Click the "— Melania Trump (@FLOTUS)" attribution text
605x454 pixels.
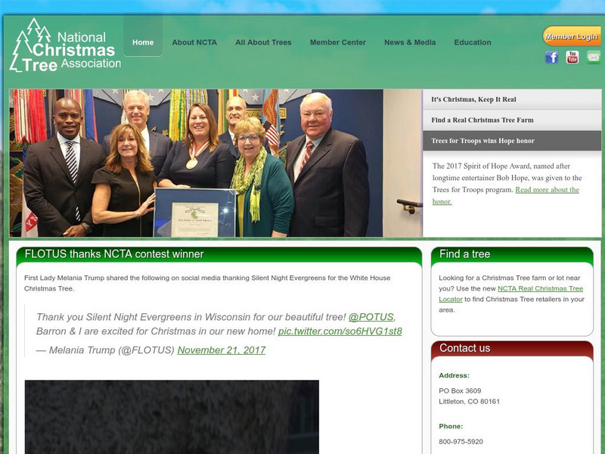point(105,350)
